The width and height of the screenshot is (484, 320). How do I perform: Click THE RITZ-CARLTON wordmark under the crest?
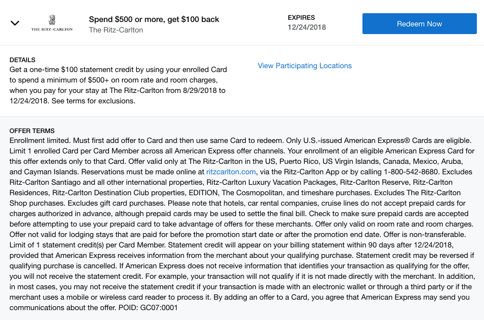pos(52,29)
